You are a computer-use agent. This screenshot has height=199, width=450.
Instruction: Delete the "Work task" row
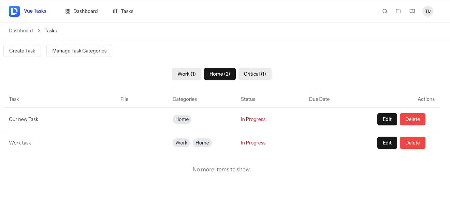pos(412,143)
